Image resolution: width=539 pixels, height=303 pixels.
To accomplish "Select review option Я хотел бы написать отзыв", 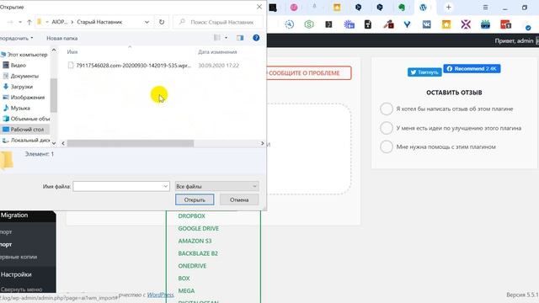I will pyautogui.click(x=387, y=109).
